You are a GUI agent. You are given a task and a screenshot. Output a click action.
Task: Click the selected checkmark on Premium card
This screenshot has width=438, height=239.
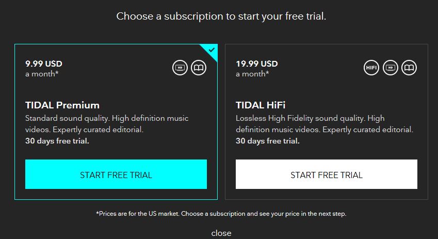[x=210, y=51]
